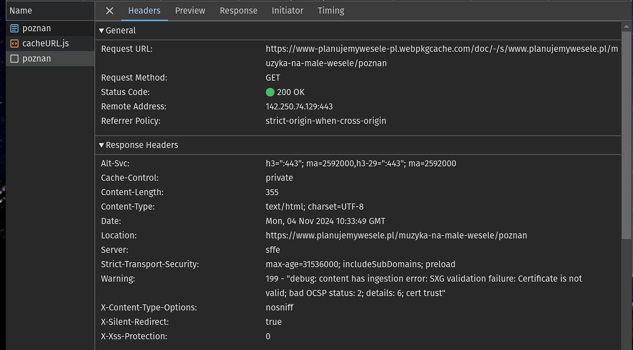Select the cacheURL.js request
Screen dimensions: 633x350
pos(45,43)
